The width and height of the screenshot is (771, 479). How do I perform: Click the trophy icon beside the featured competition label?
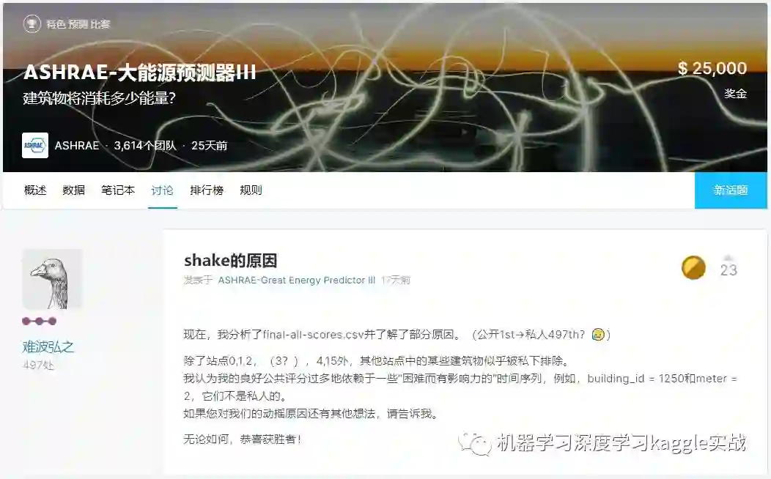tap(32, 23)
